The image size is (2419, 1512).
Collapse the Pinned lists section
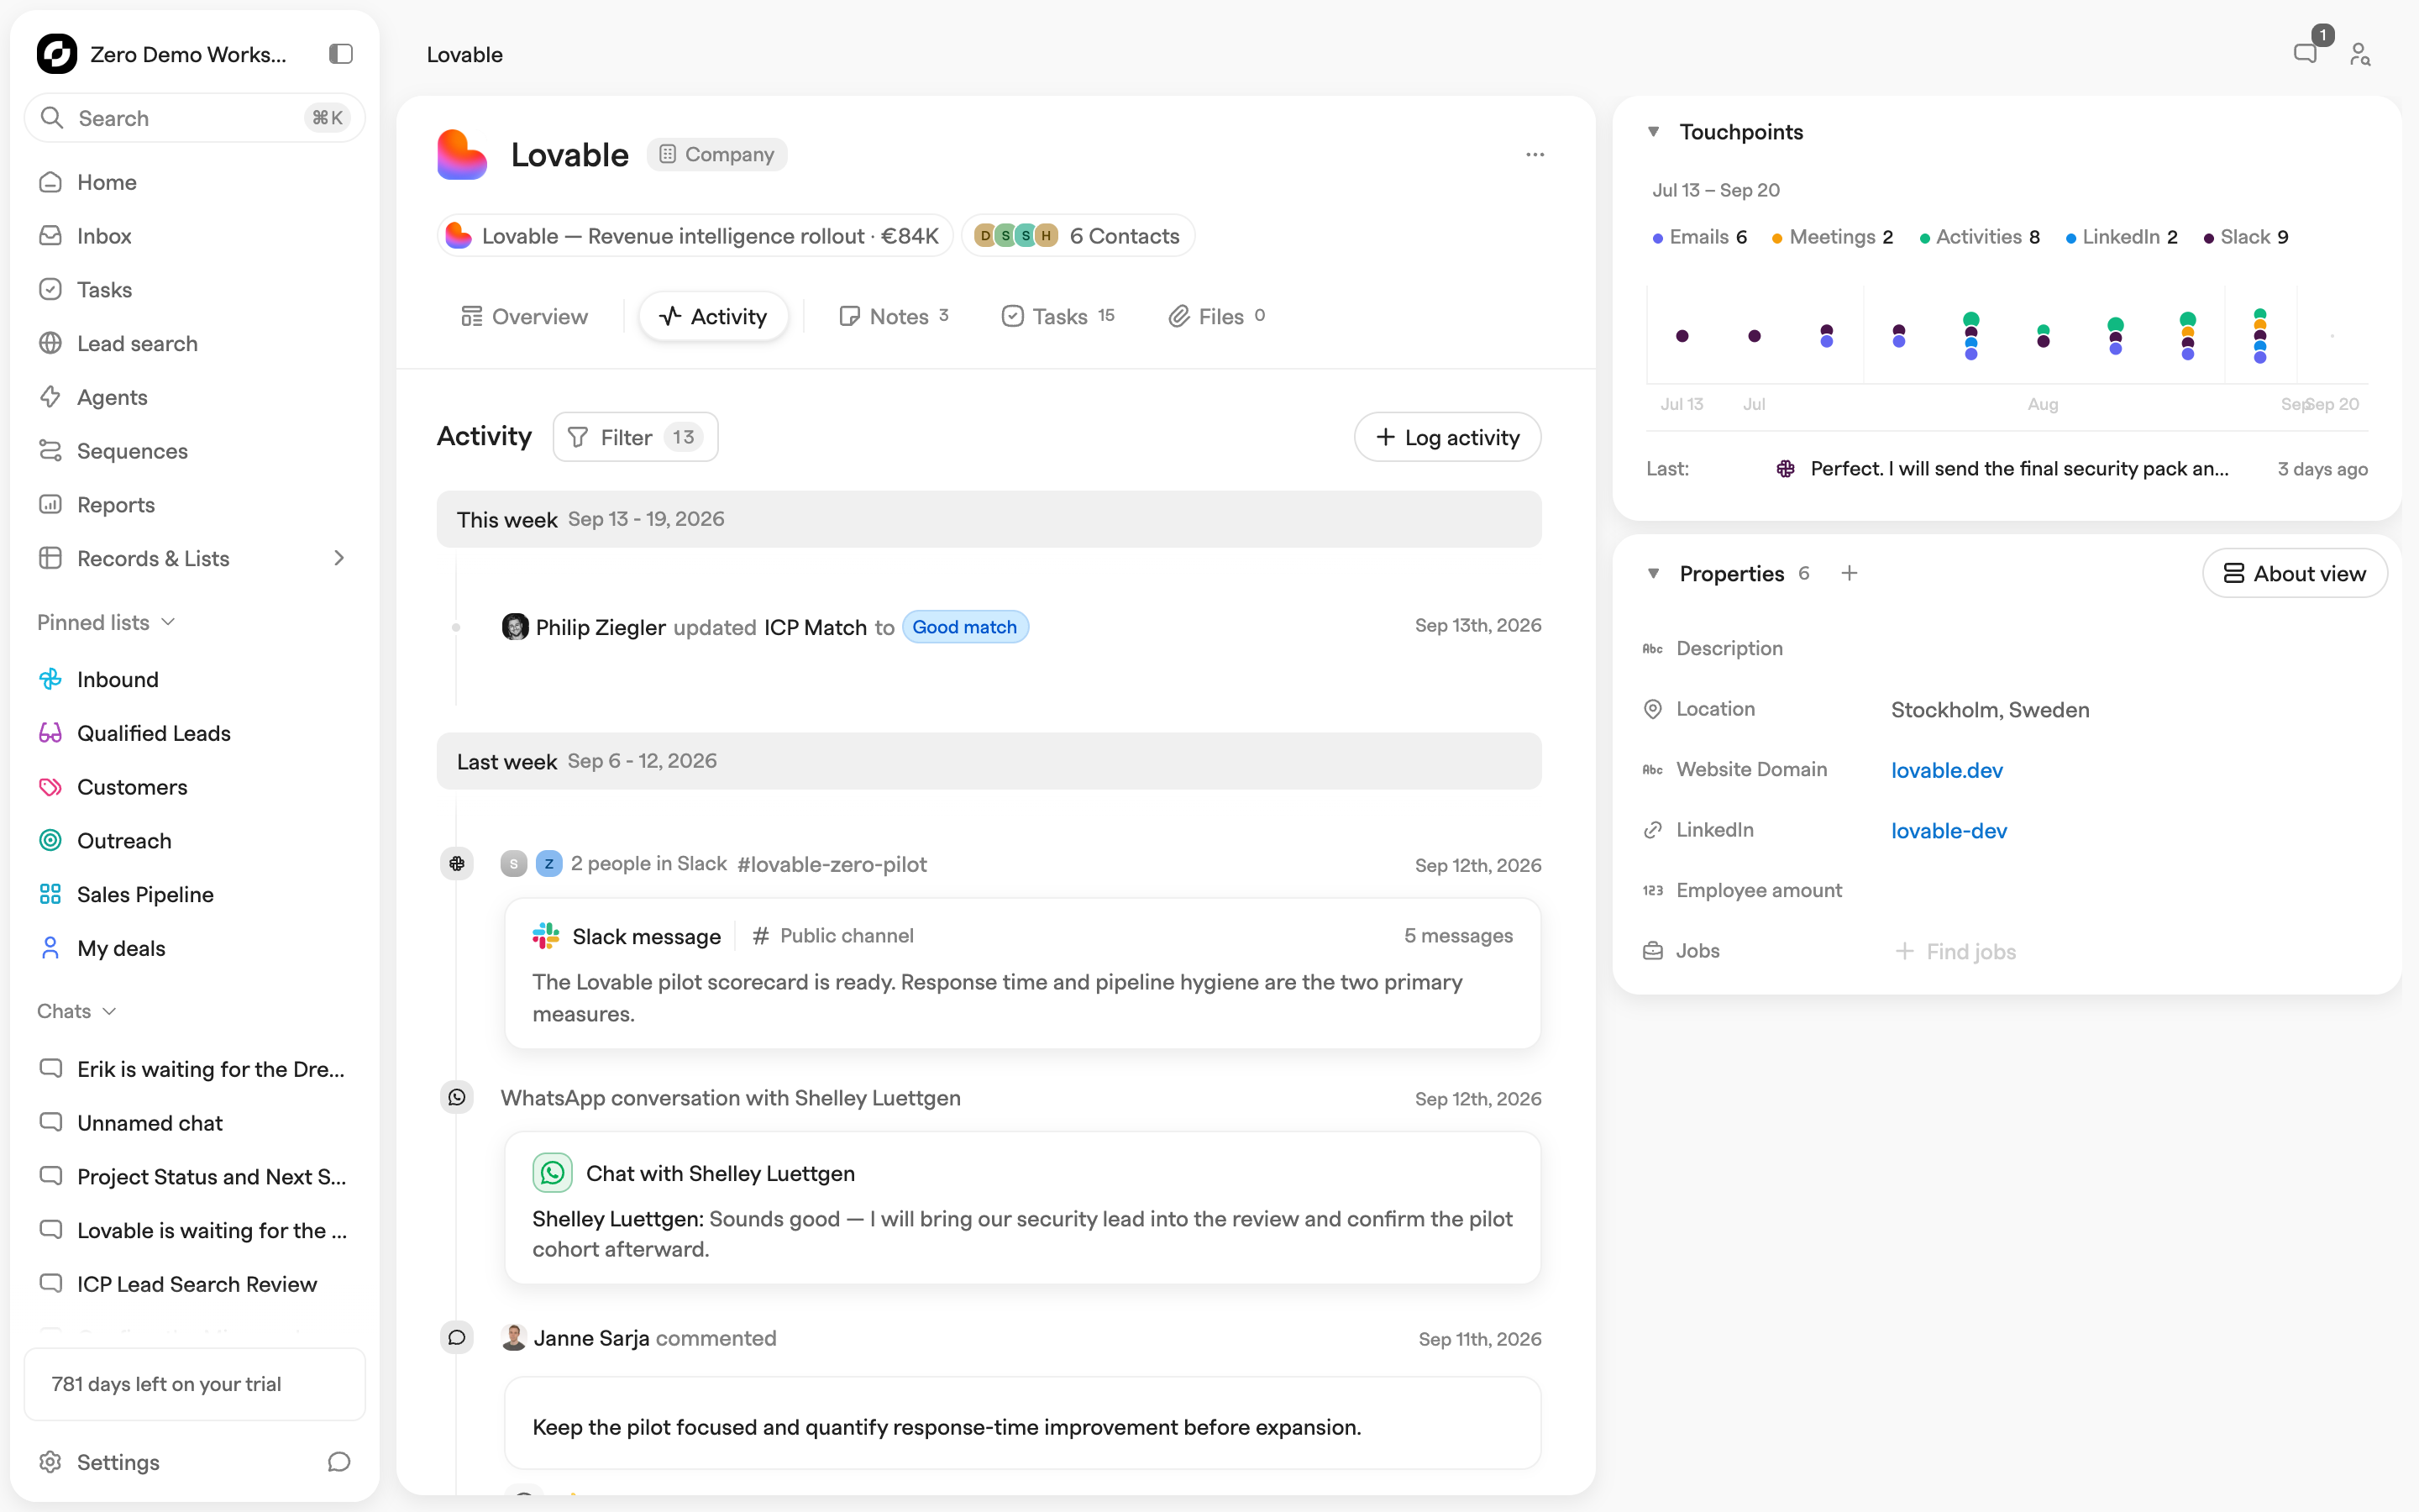pyautogui.click(x=107, y=623)
